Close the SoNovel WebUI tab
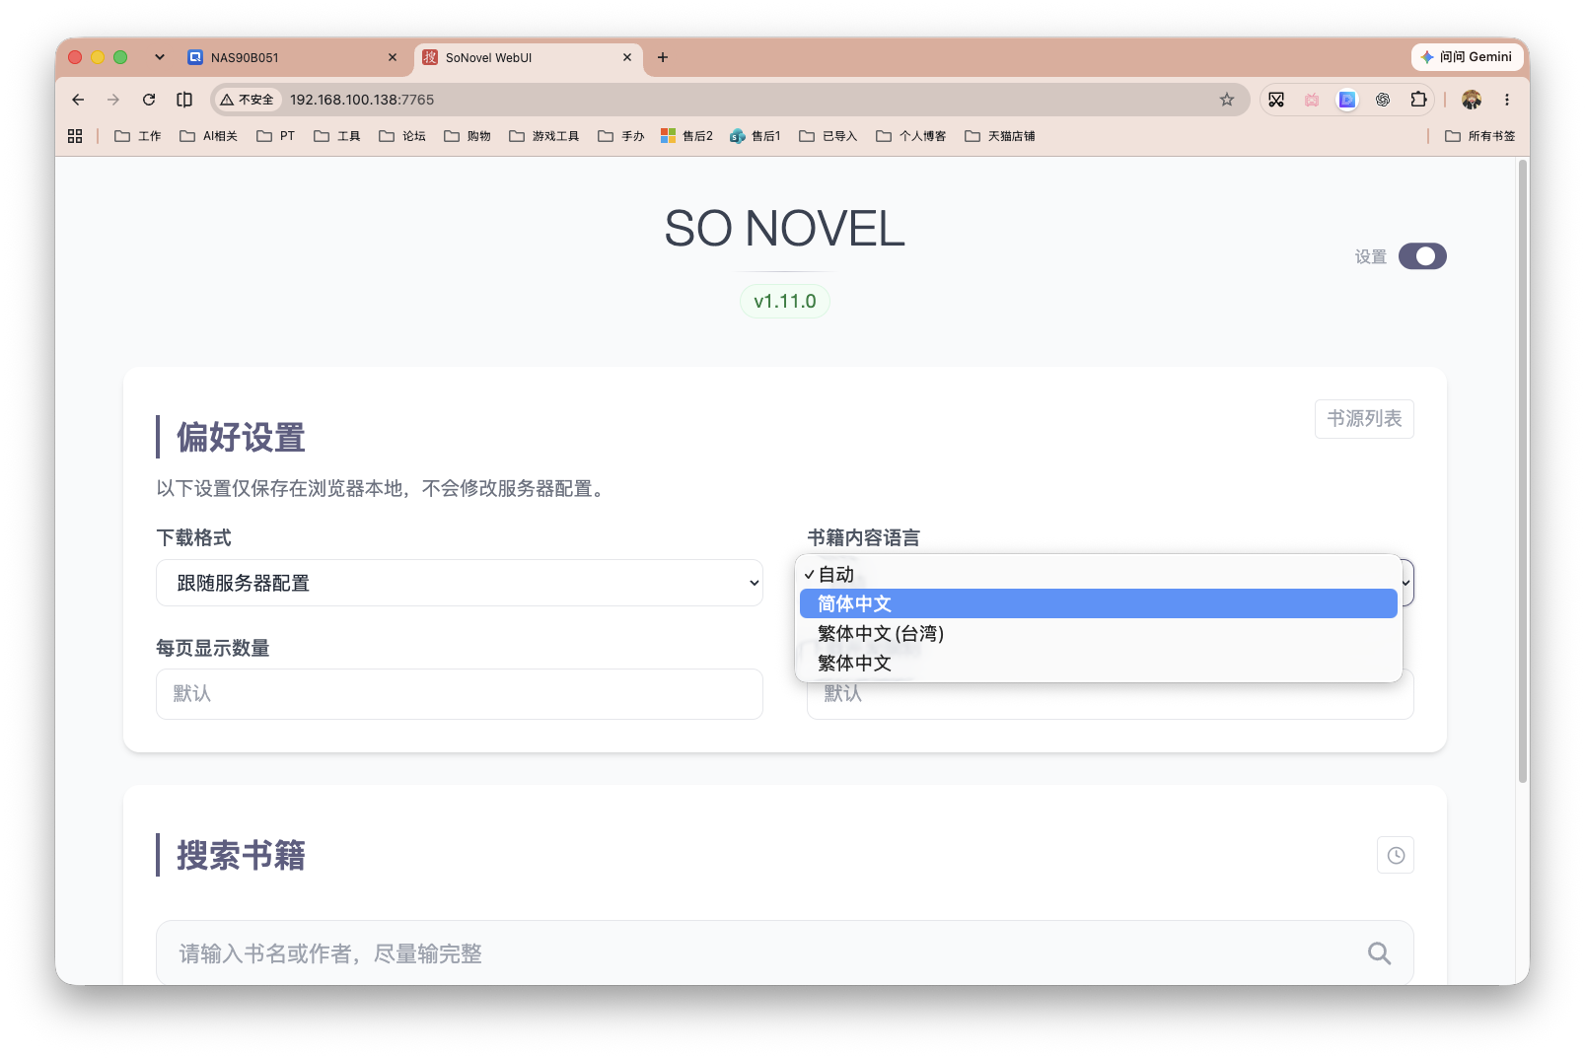This screenshot has width=1585, height=1058. [x=627, y=57]
